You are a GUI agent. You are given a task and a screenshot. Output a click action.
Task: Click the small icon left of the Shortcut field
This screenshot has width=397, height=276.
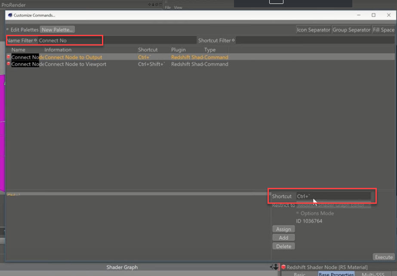[270, 193]
